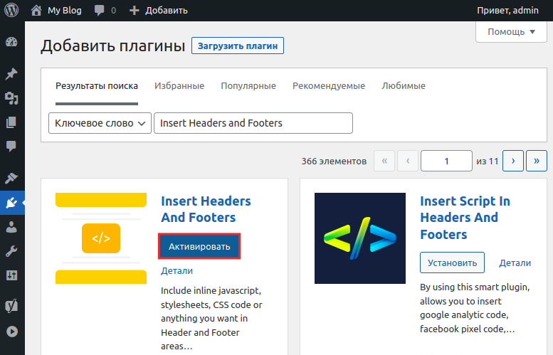553x355 pixels.
Task: Click the disabled first page button
Action: coord(384,161)
